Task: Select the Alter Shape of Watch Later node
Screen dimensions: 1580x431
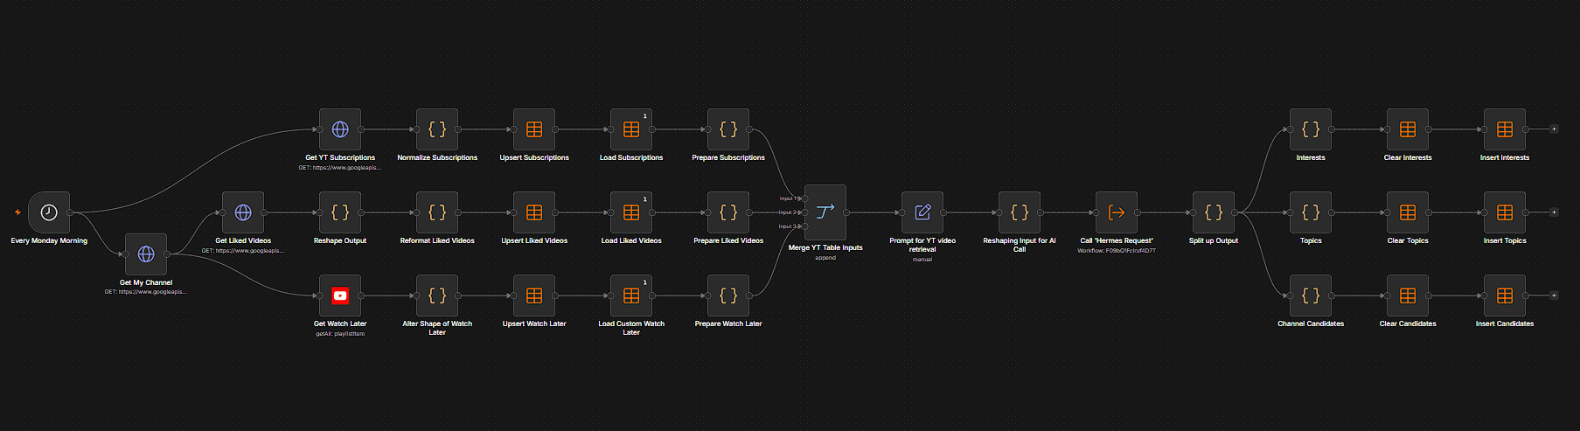Action: (437, 295)
